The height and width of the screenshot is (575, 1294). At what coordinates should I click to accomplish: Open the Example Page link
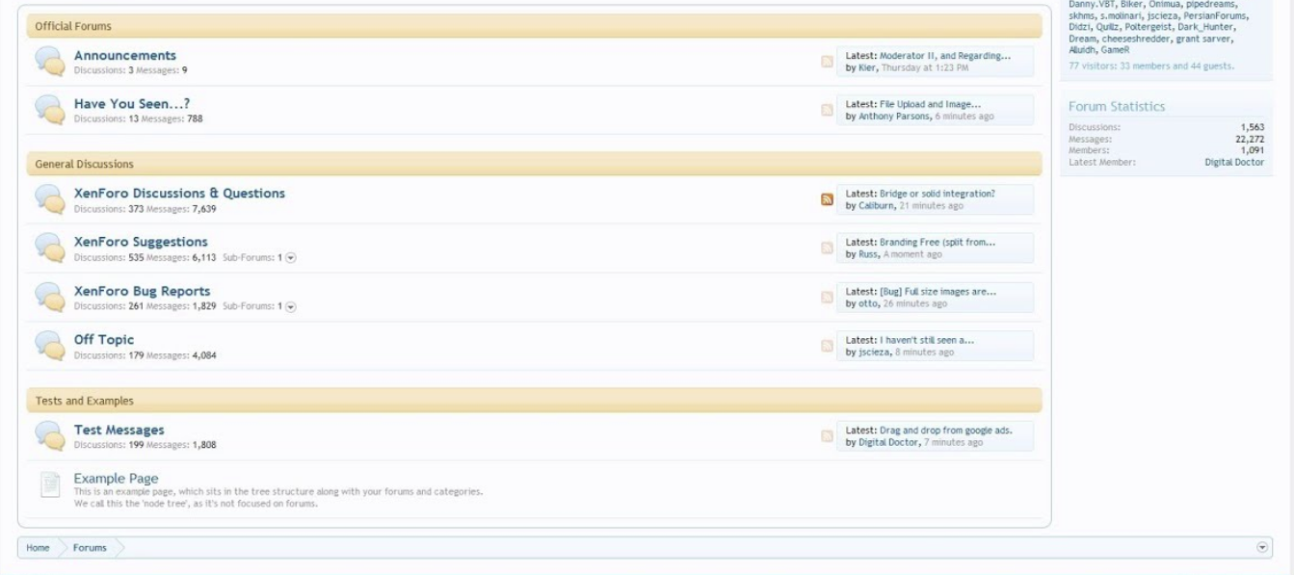click(117, 479)
